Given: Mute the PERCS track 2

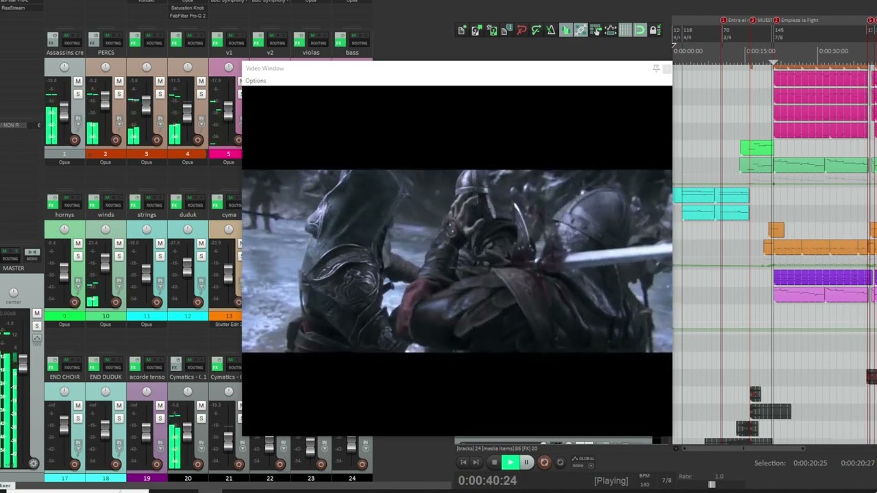Looking at the screenshot, I should coord(119,81).
